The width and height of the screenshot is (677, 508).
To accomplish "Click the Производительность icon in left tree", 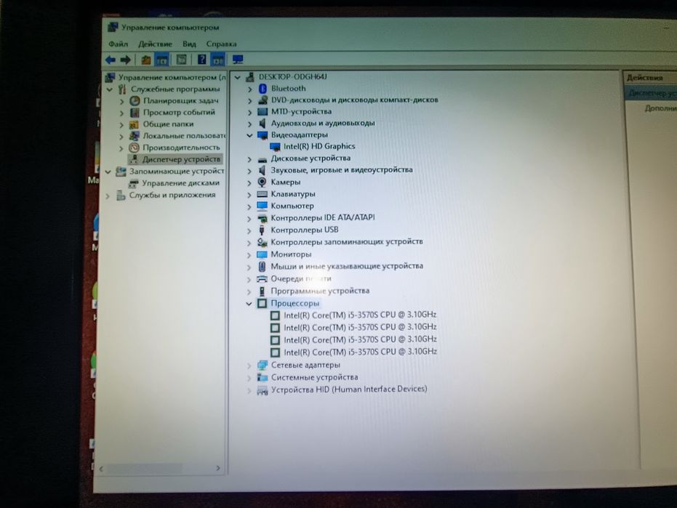I will click(x=135, y=148).
